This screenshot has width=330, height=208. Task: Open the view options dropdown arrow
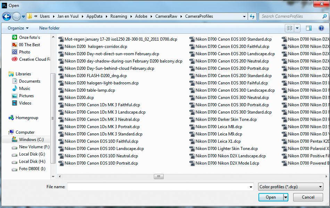coord(297,28)
